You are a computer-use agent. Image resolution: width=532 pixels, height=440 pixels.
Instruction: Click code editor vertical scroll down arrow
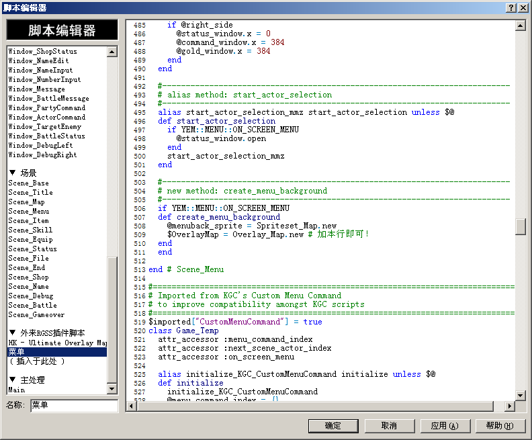tap(521, 395)
